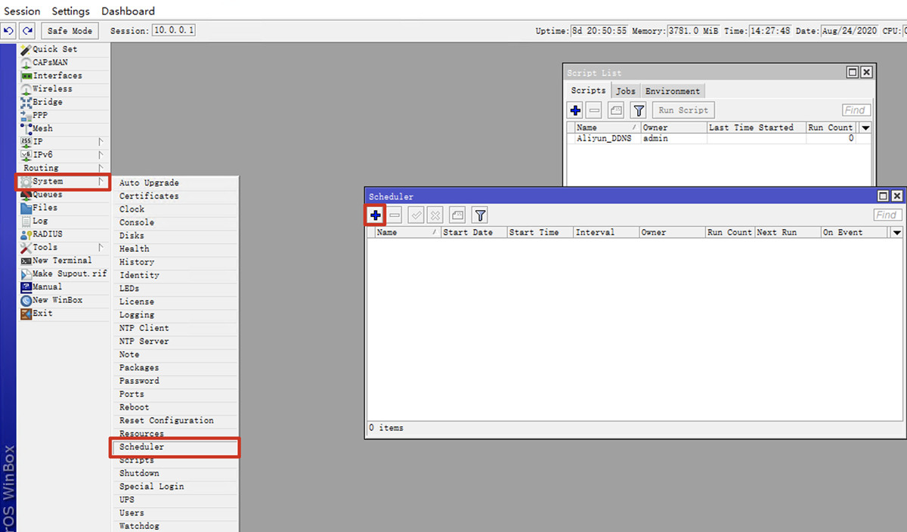The image size is (907, 532).
Task: Open the Settings menu
Action: tap(70, 11)
